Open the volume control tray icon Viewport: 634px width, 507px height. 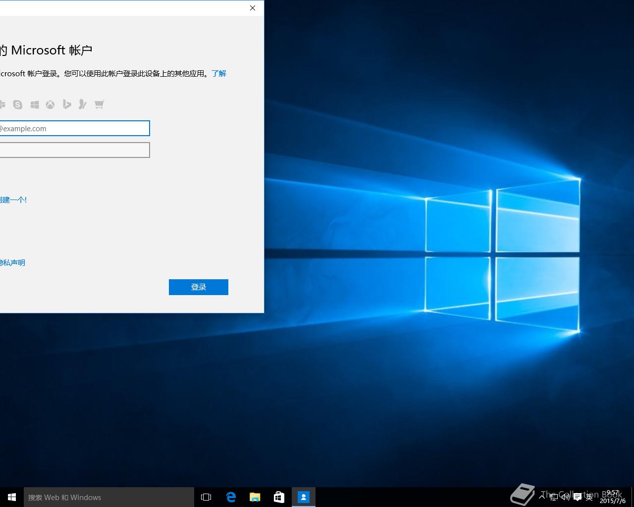pyautogui.click(x=566, y=497)
